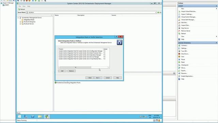The height and width of the screenshot is (123, 218).
Task: Click the Virtual SAN Manager icon
Action: pyautogui.click(x=179, y=20)
